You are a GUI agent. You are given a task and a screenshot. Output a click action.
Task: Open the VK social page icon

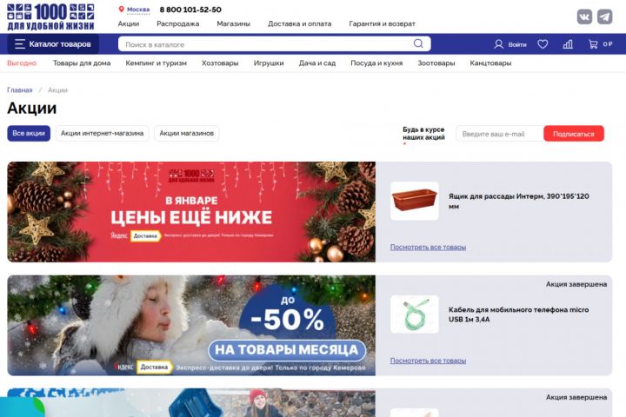click(584, 17)
